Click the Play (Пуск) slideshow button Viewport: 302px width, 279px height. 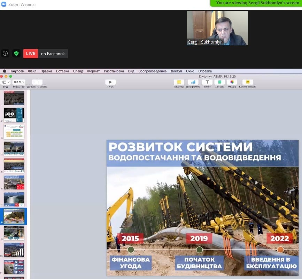click(110, 82)
